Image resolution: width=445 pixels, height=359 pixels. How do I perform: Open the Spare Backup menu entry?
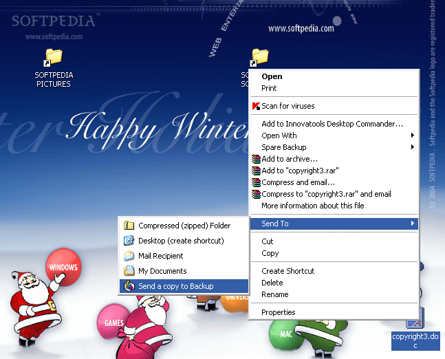pyautogui.click(x=334, y=147)
